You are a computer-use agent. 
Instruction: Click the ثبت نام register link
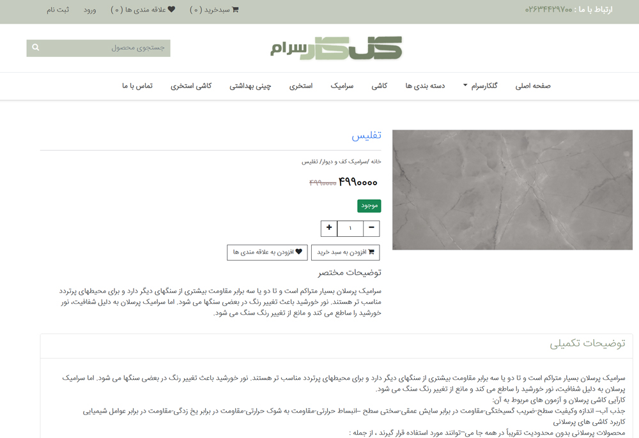[x=58, y=10]
